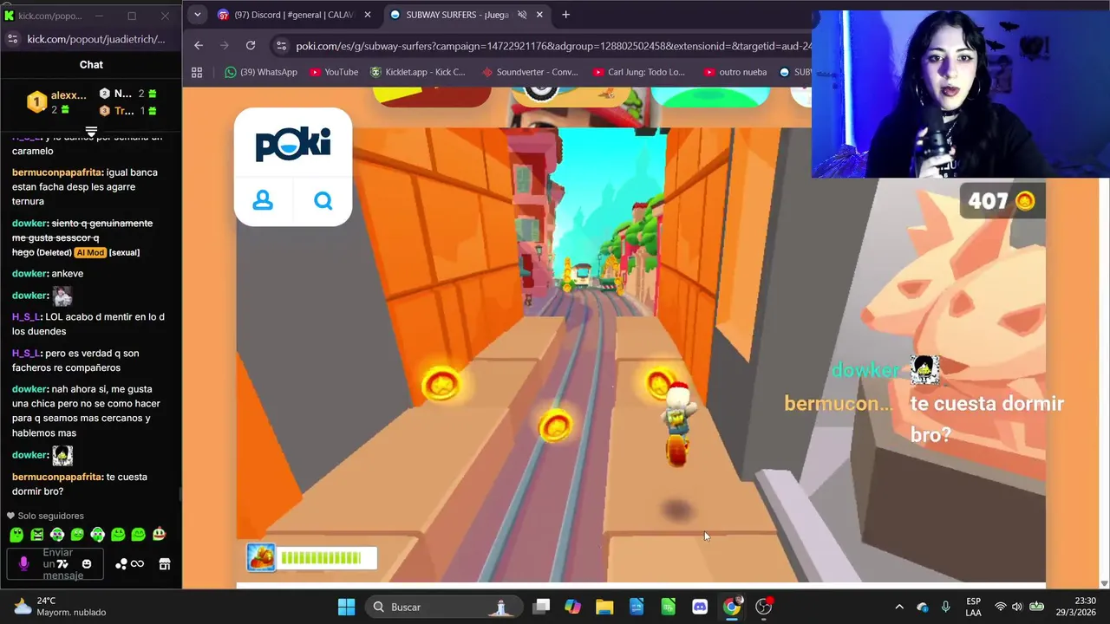The height and width of the screenshot is (624, 1110).
Task: Toggle microphone icon in system tray
Action: point(946,607)
